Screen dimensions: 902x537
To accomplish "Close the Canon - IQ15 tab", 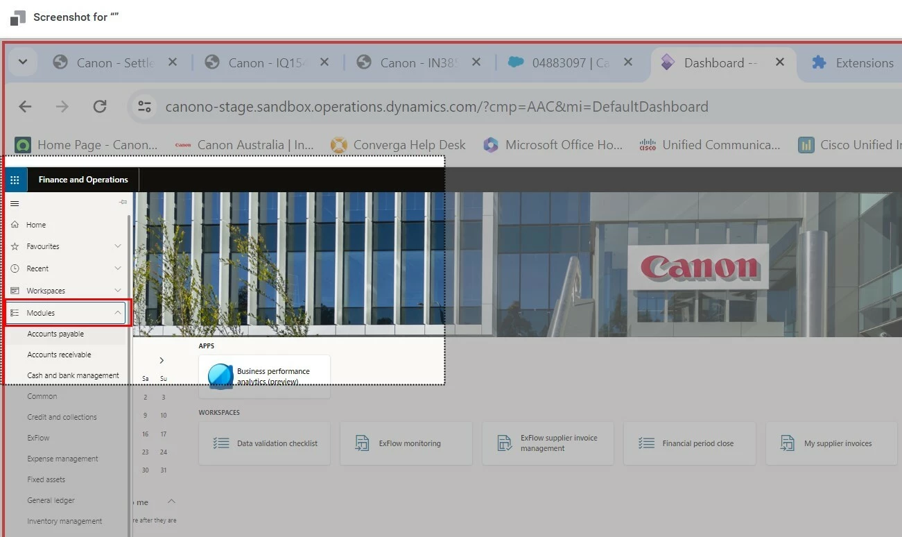I will (x=324, y=62).
